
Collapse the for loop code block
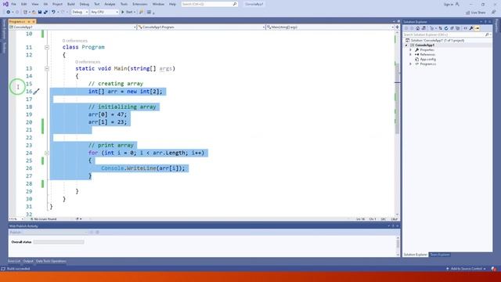47,153
